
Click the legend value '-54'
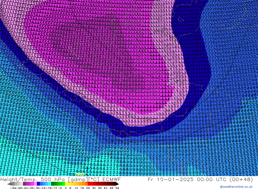tap(13, 188)
